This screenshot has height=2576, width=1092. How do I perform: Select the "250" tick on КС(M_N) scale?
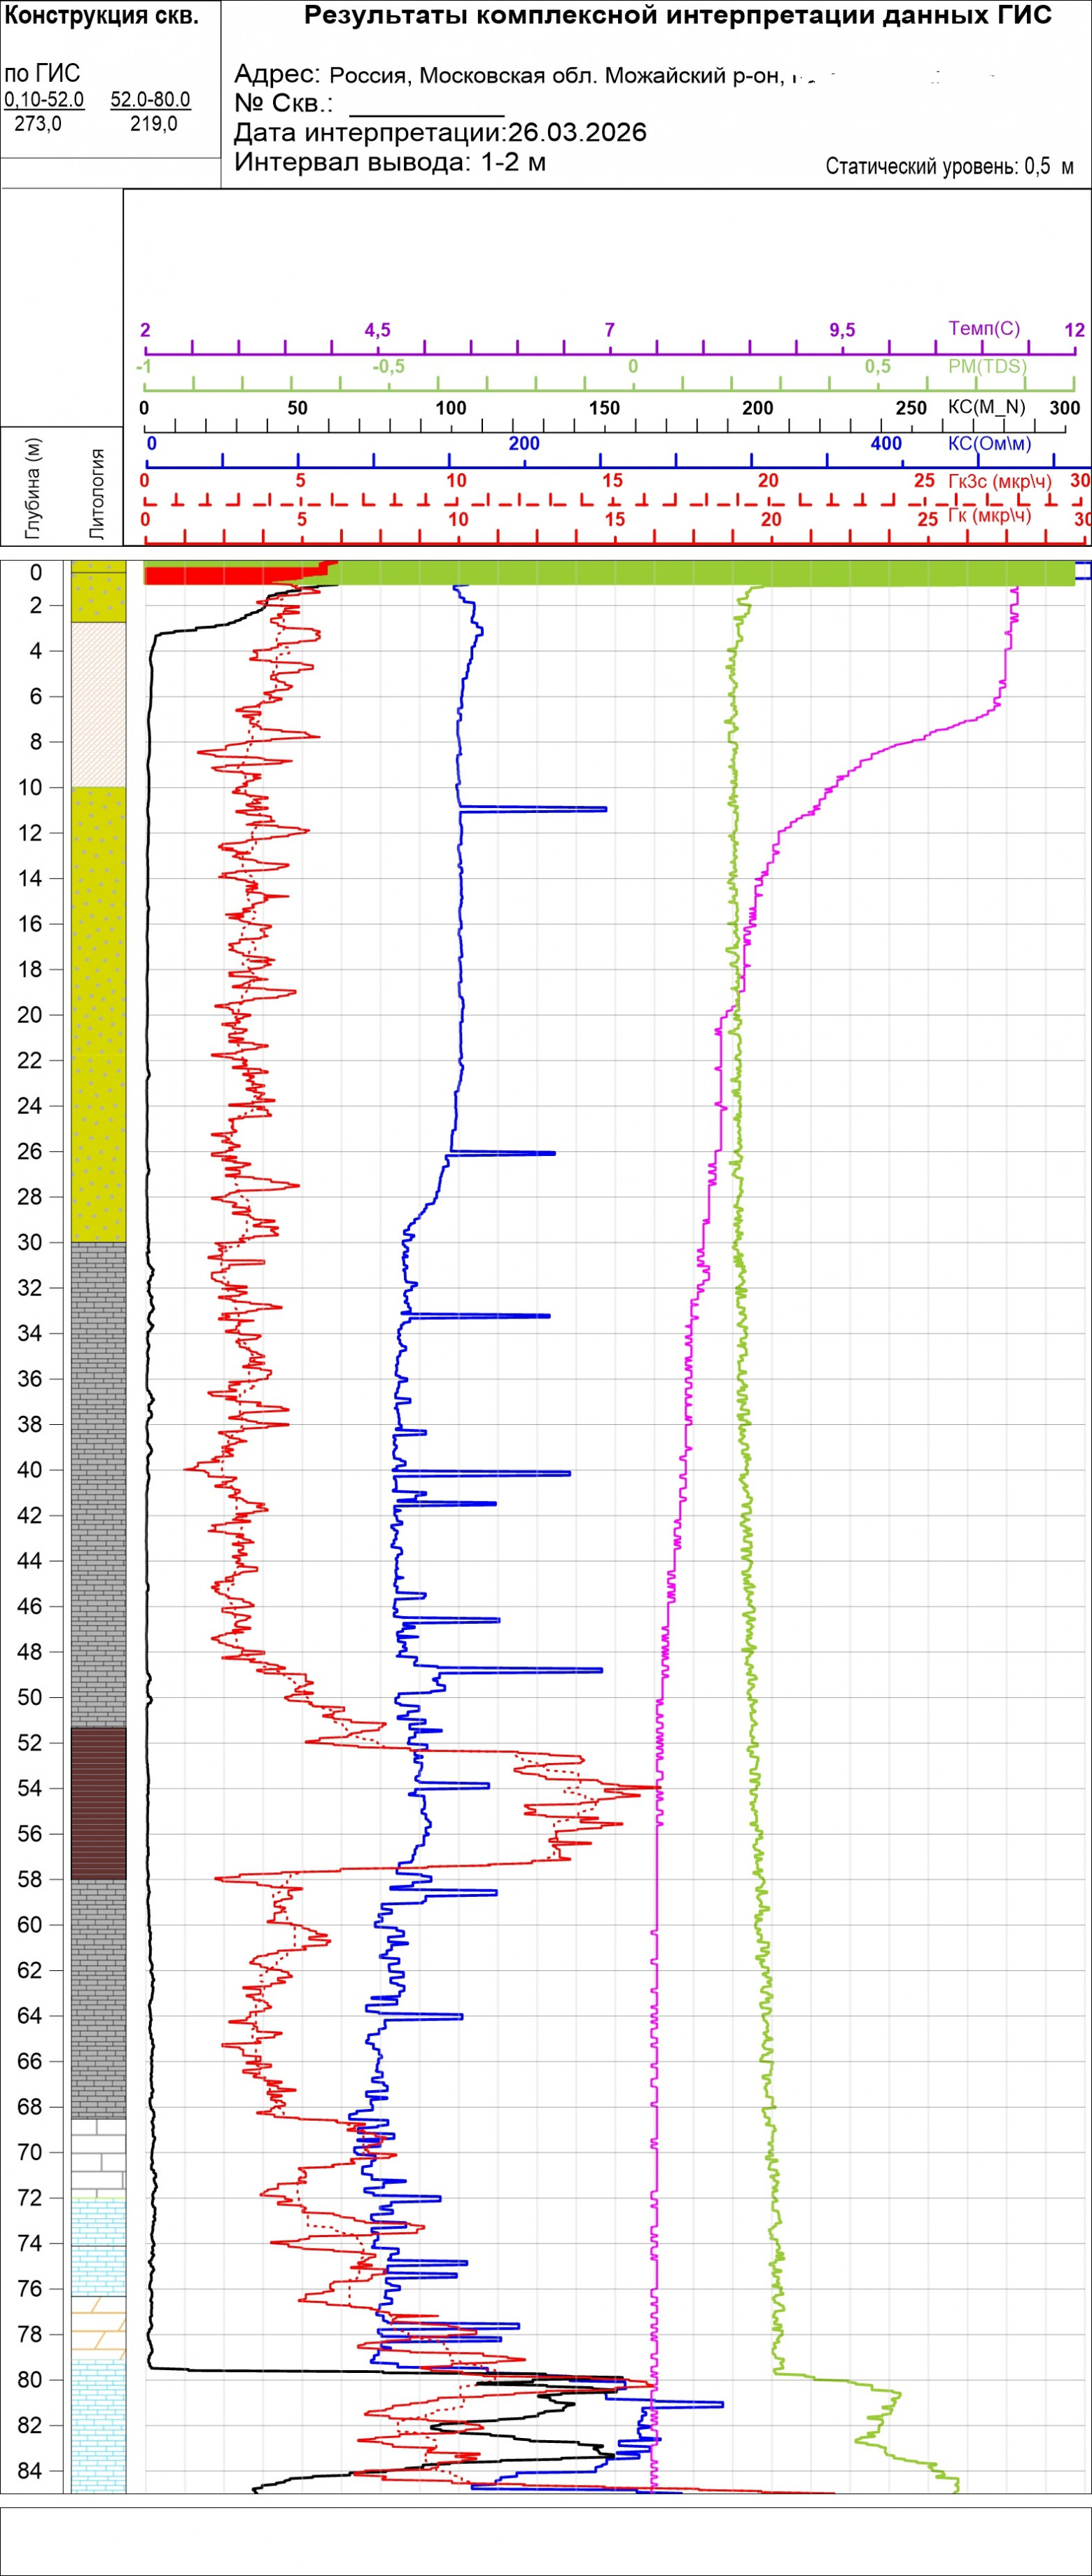pyautogui.click(x=911, y=408)
